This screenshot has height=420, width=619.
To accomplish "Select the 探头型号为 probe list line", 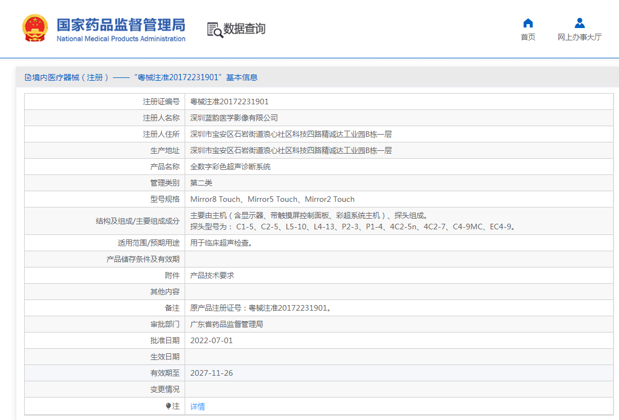I will [x=354, y=227].
